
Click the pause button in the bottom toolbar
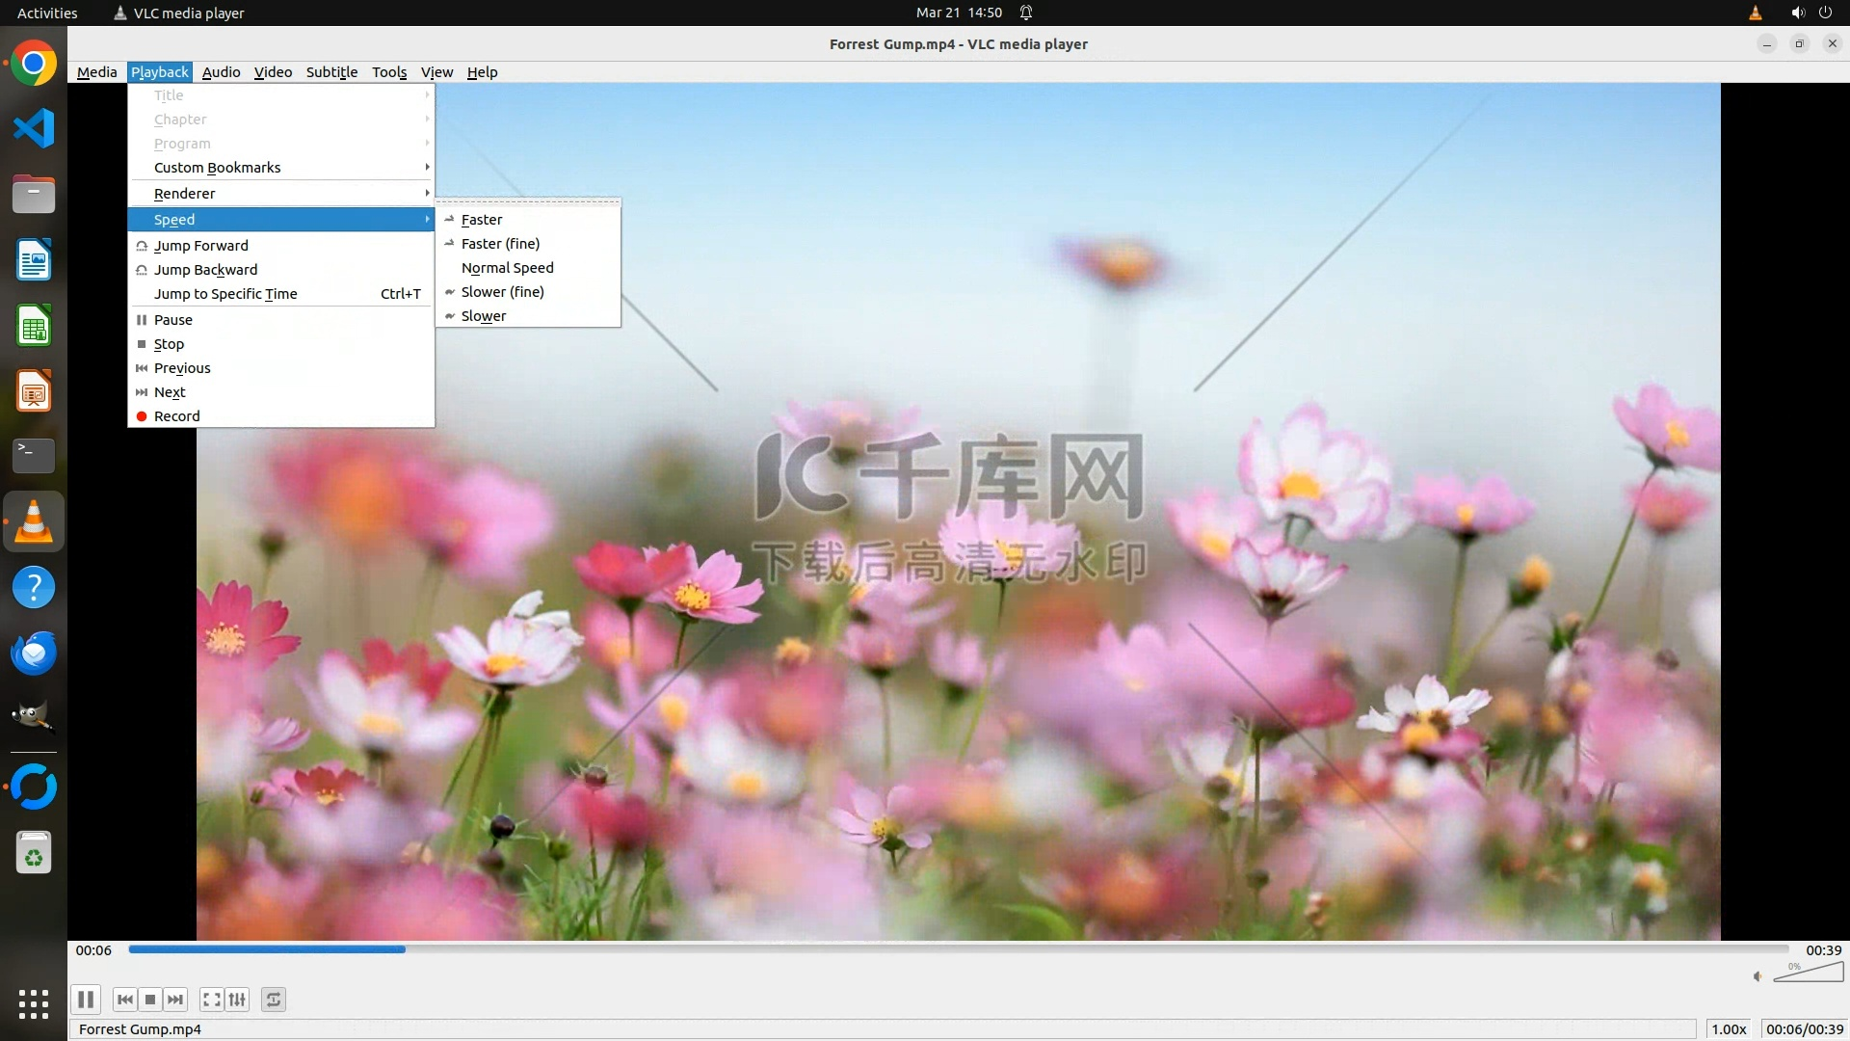pyautogui.click(x=85, y=1000)
